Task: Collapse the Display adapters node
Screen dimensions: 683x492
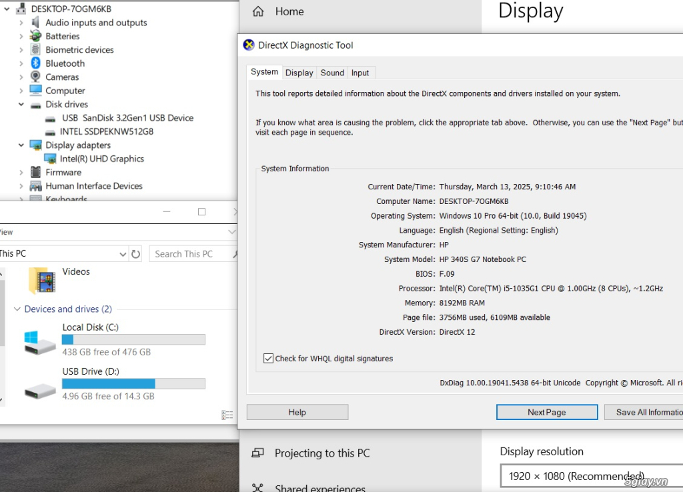Action: (21, 145)
